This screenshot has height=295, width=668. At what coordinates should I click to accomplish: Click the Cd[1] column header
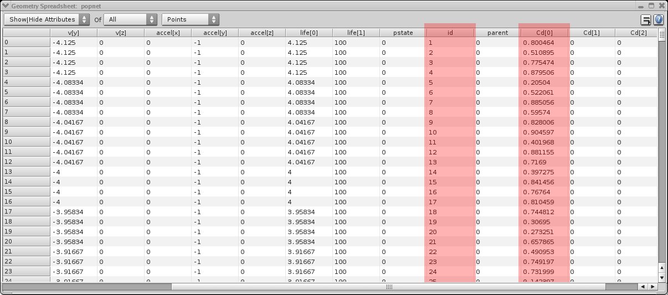[x=592, y=33]
